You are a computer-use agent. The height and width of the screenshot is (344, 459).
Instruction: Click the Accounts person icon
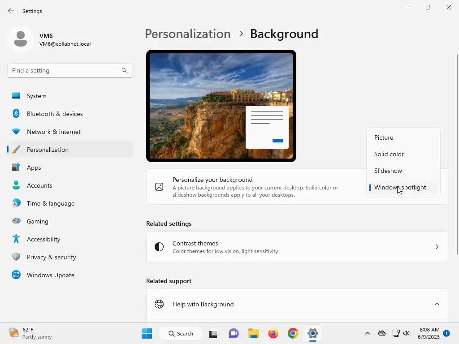(x=16, y=185)
